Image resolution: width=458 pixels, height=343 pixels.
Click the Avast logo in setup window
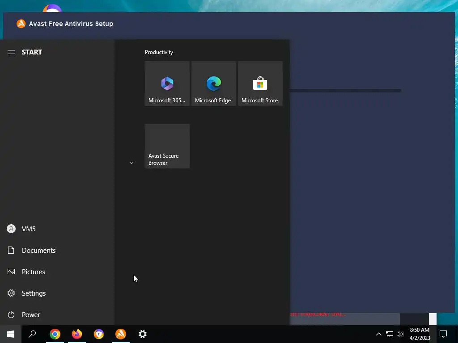coord(21,24)
